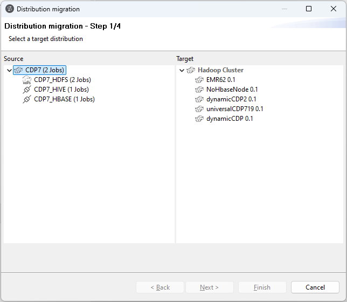Click the CDP7_HIVE connection icon
The height and width of the screenshot is (302, 347).
pyautogui.click(x=27, y=90)
